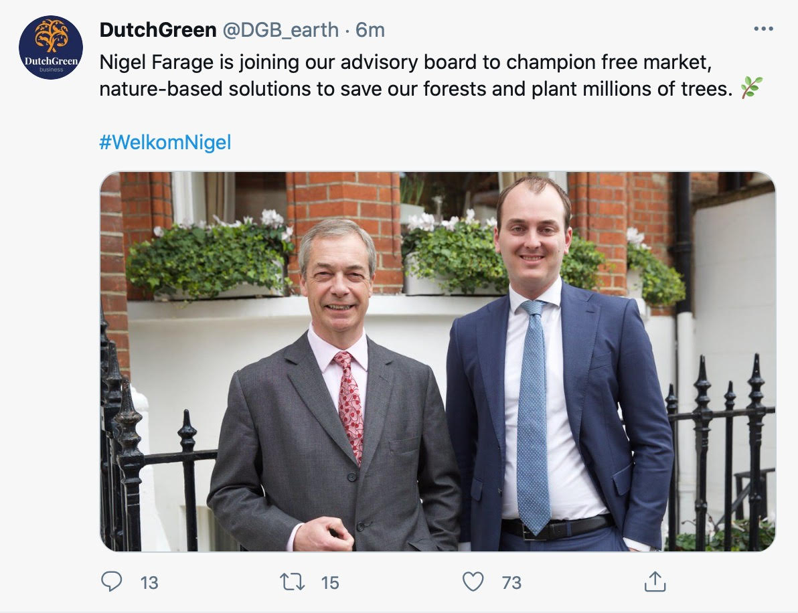This screenshot has height=613, width=798.
Task: Click the retweet count 15
Action: coord(330,582)
